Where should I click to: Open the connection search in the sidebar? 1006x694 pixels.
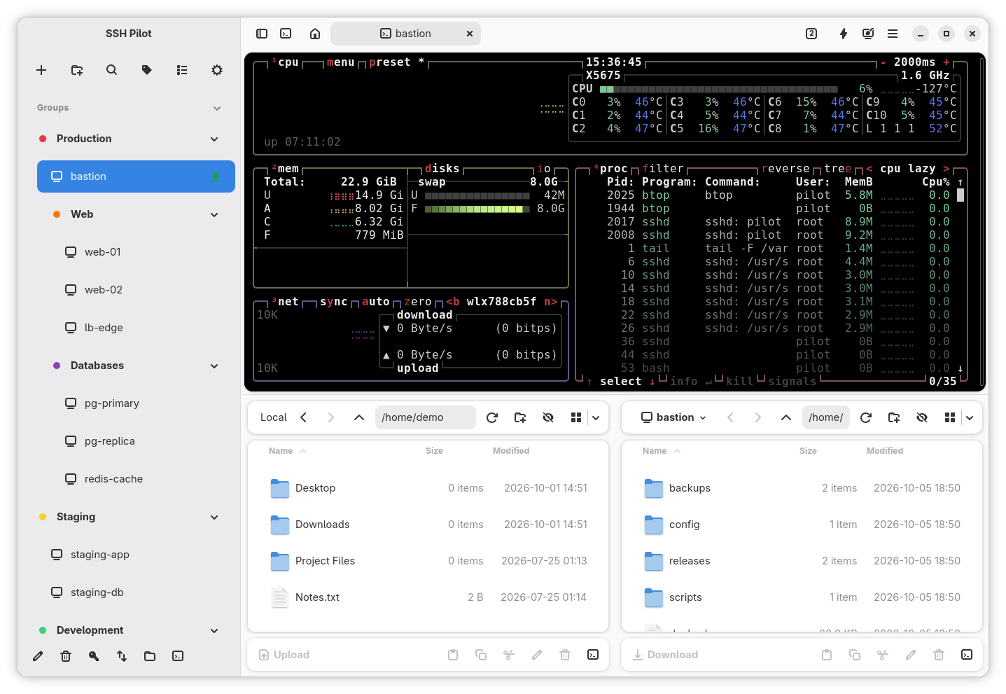(x=112, y=70)
